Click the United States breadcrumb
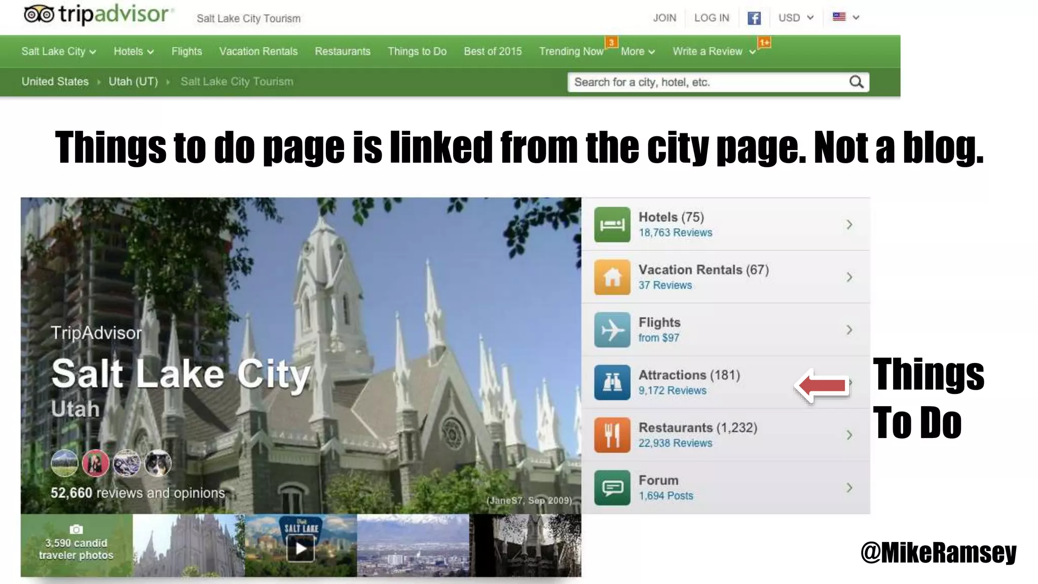The width and height of the screenshot is (1038, 584). pos(55,81)
